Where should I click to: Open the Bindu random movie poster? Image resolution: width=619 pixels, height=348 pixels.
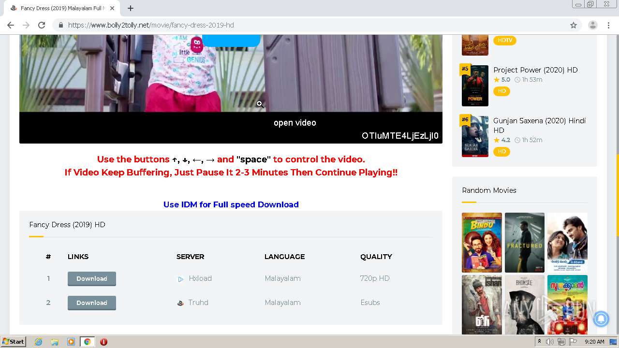482,243
